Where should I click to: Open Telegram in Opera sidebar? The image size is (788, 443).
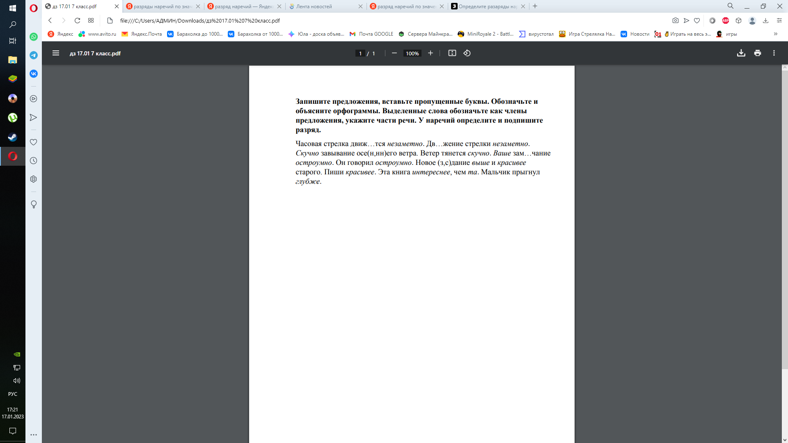pos(34,55)
